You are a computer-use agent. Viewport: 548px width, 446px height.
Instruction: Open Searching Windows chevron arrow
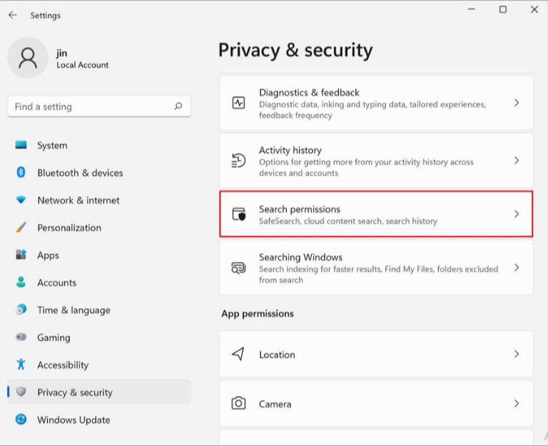(x=517, y=268)
